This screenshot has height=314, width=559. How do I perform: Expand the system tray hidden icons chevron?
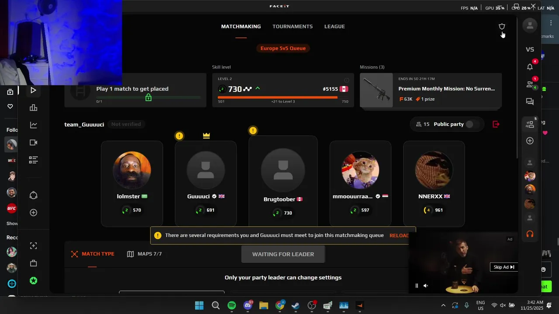click(x=443, y=305)
